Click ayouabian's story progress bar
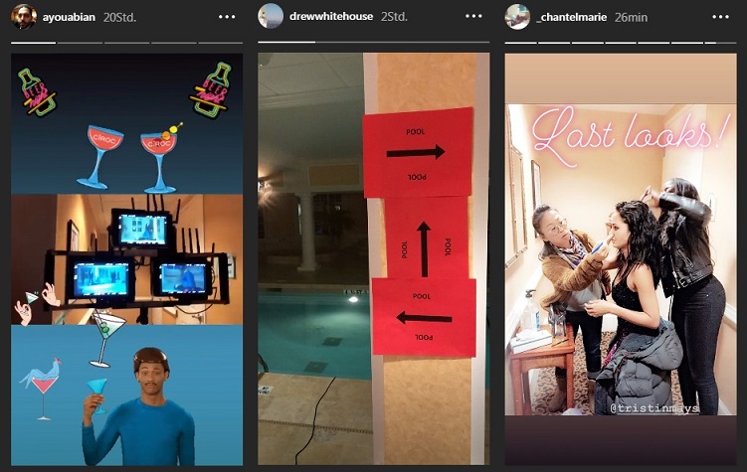The height and width of the screenshot is (472, 747). tap(126, 43)
